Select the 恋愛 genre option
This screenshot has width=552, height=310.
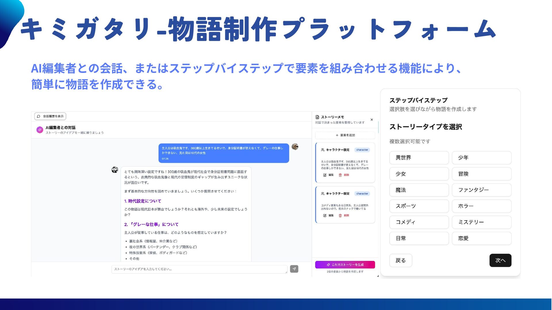(482, 238)
